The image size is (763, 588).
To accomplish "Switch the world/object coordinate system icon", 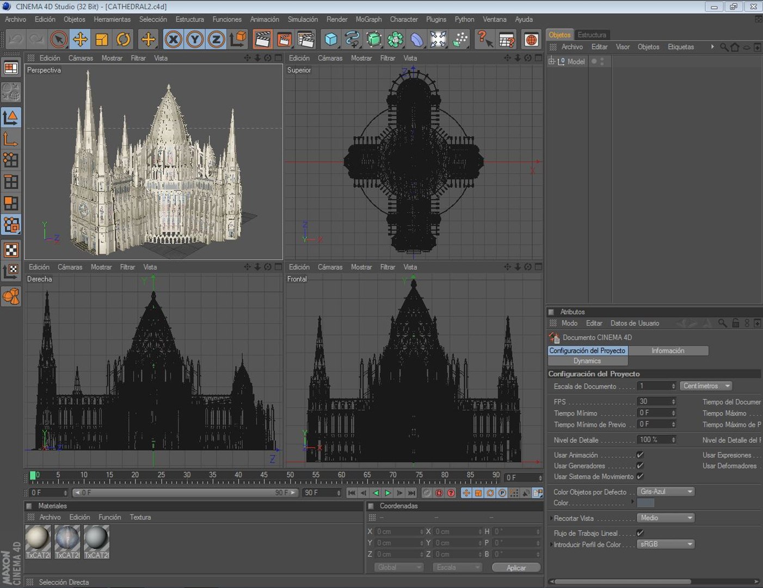I will [238, 39].
